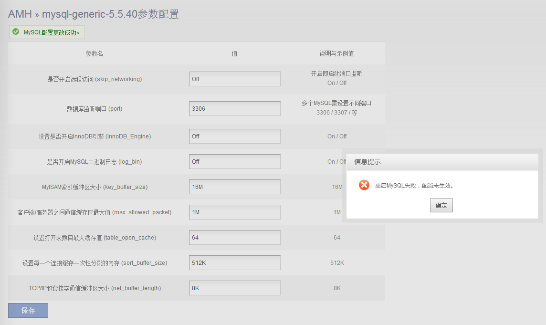Edit the key_buffer_size 16M field
This screenshot has height=325, width=546.
[x=234, y=187]
